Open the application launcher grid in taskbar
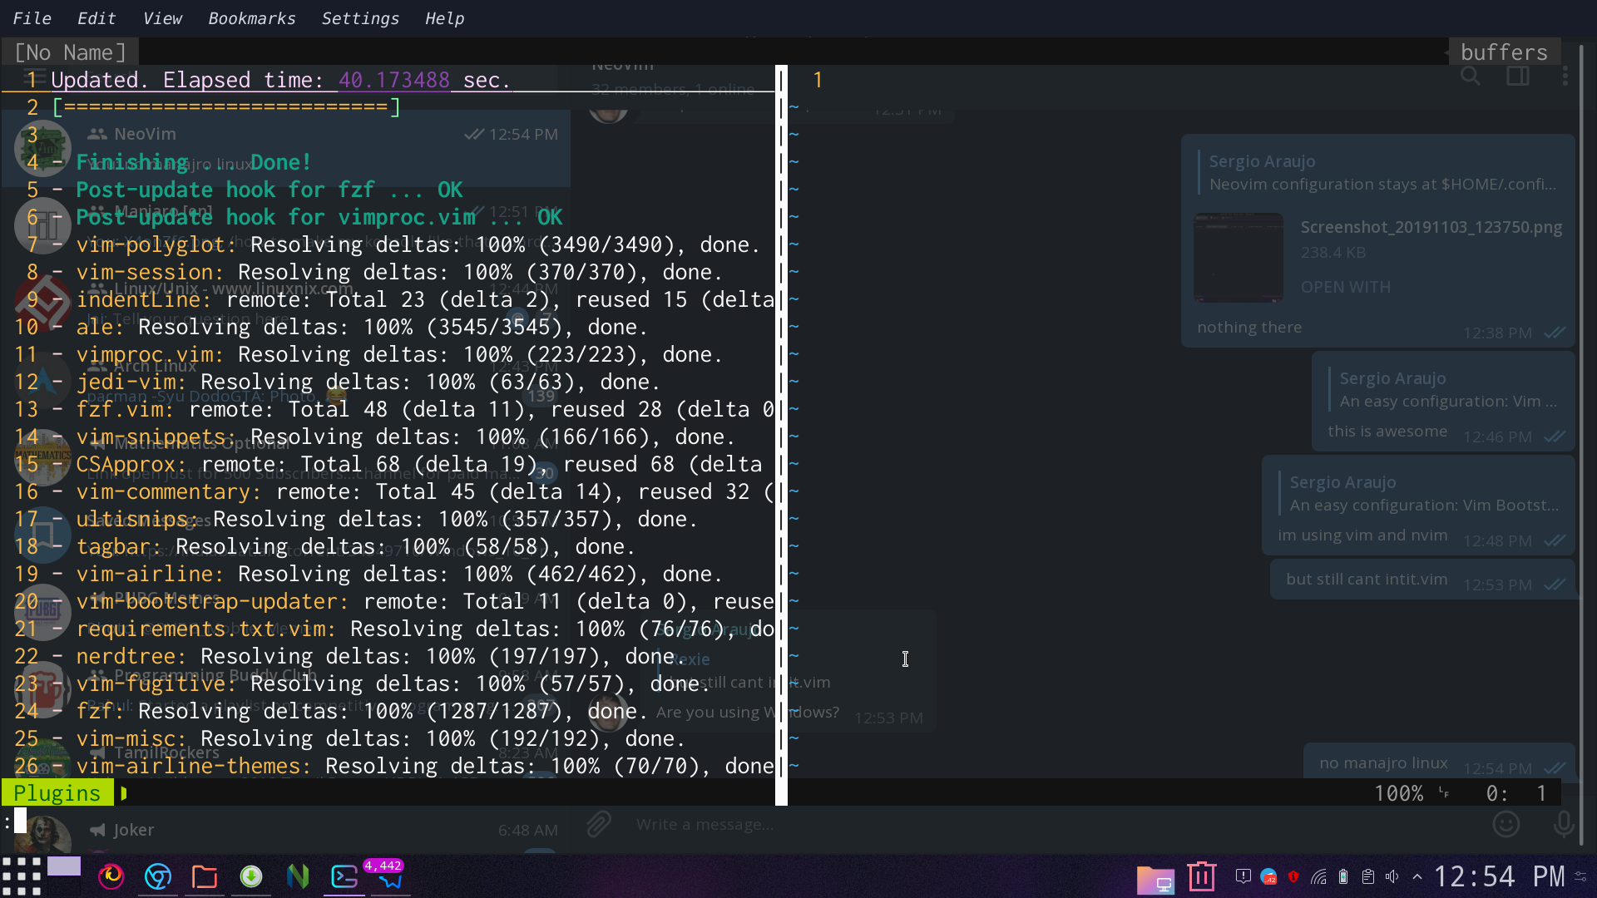 pyautogui.click(x=21, y=876)
